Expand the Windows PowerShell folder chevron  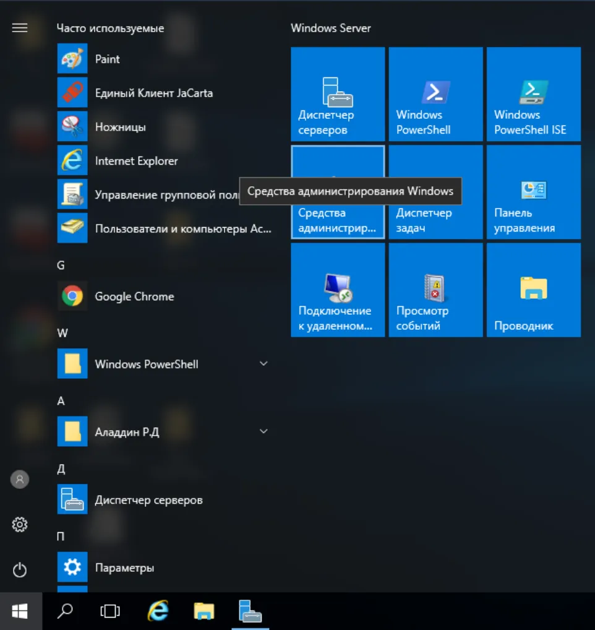click(263, 364)
